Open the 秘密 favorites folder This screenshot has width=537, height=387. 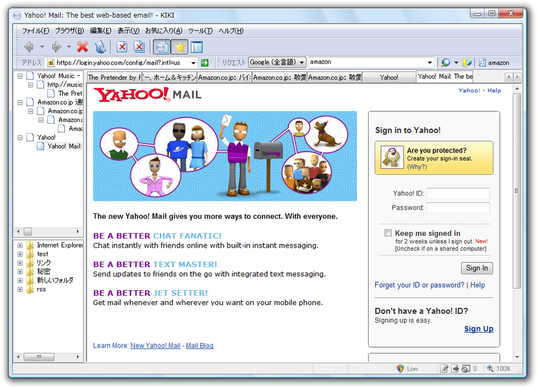[x=43, y=272]
